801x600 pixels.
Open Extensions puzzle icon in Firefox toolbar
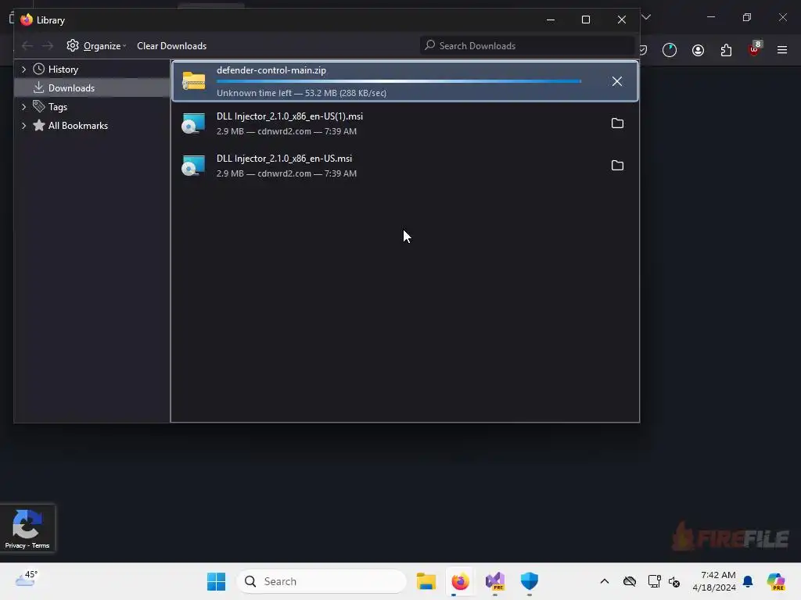click(x=726, y=50)
